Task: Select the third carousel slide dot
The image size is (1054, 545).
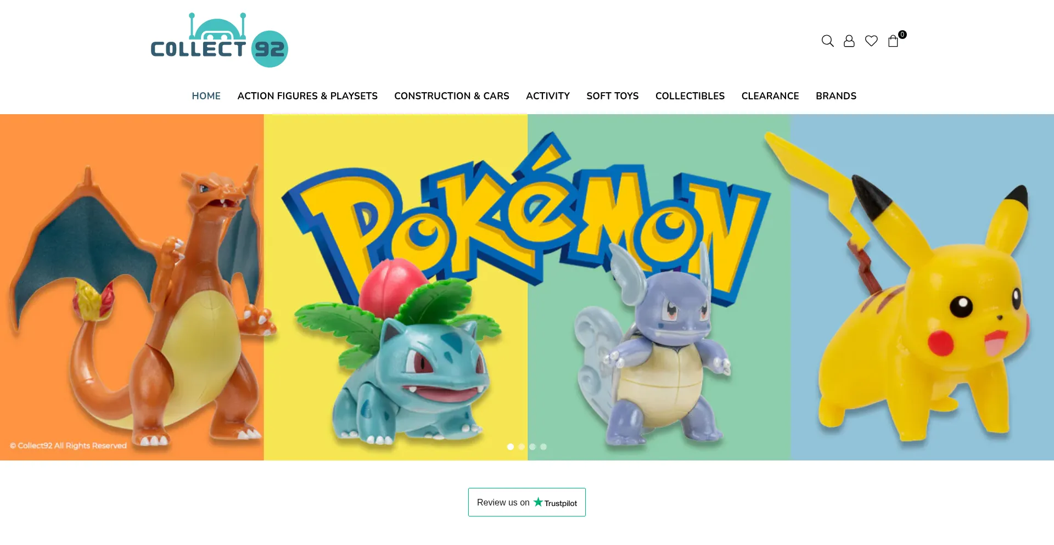Action: tap(532, 447)
